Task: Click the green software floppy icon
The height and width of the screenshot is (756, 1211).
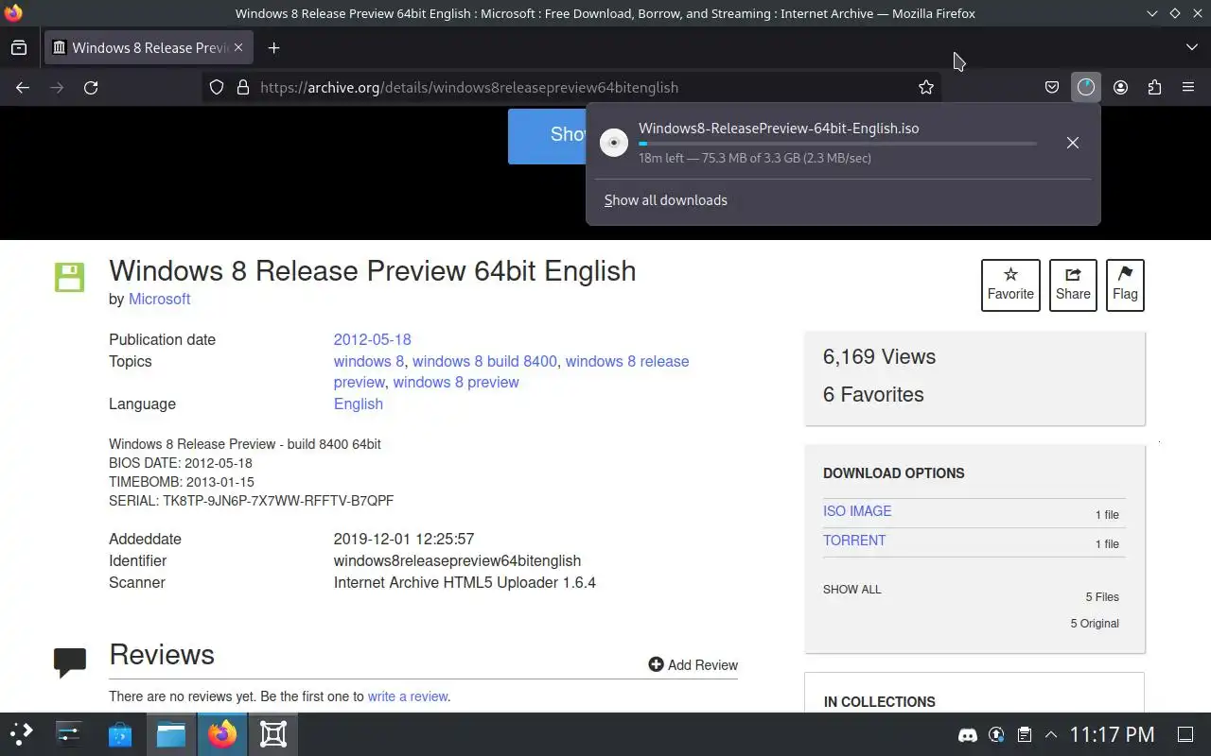Action: click(69, 277)
